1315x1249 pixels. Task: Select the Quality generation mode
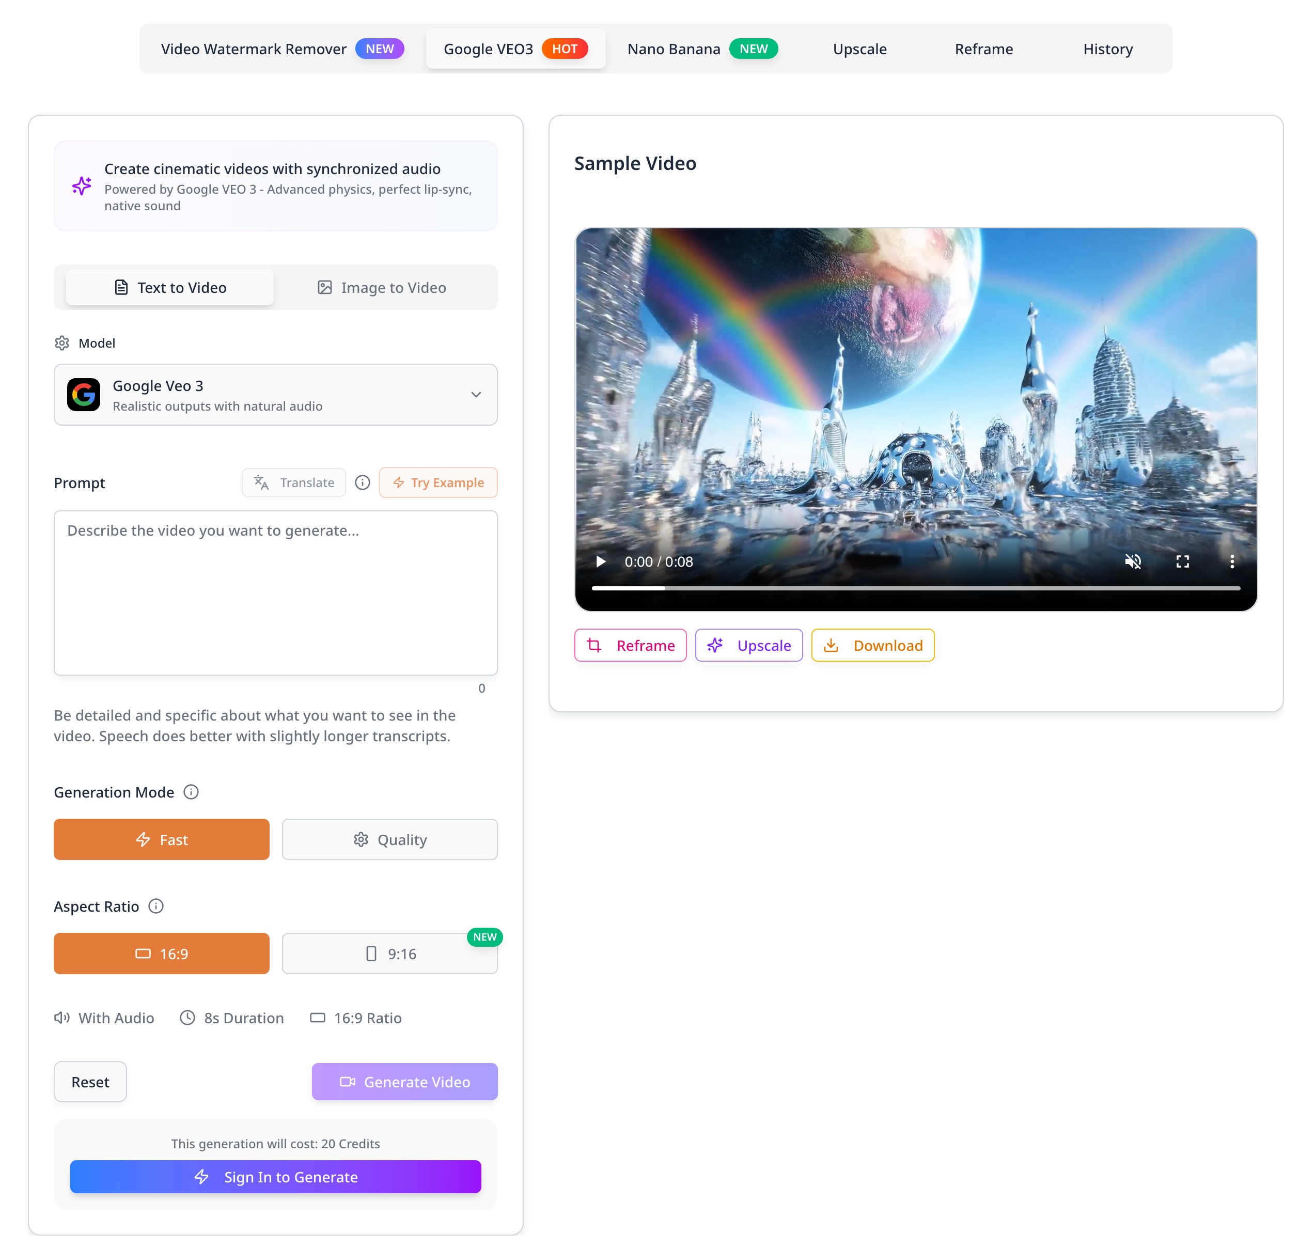[389, 839]
